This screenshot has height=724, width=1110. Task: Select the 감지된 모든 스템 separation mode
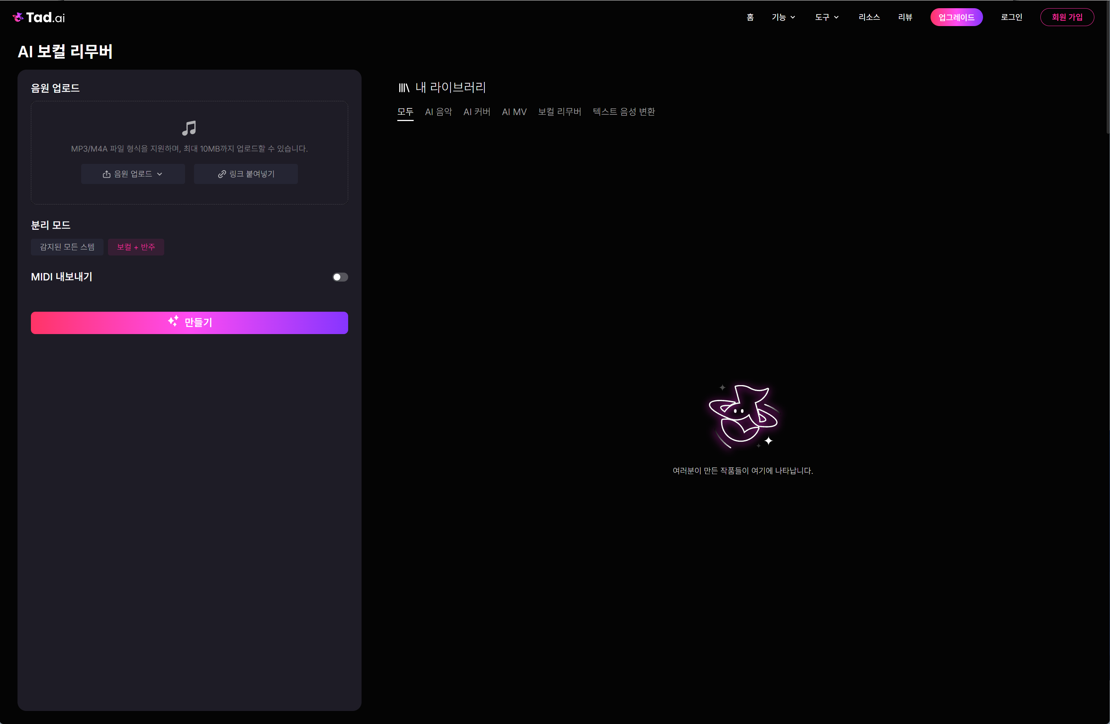[x=67, y=247]
